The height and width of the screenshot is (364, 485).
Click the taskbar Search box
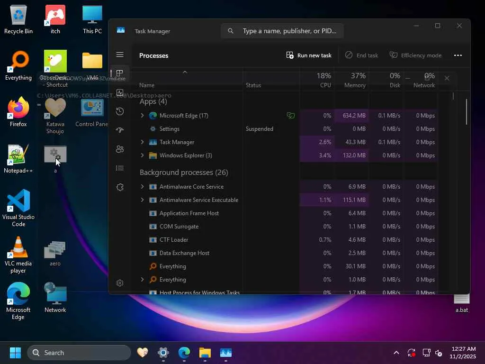tap(79, 353)
